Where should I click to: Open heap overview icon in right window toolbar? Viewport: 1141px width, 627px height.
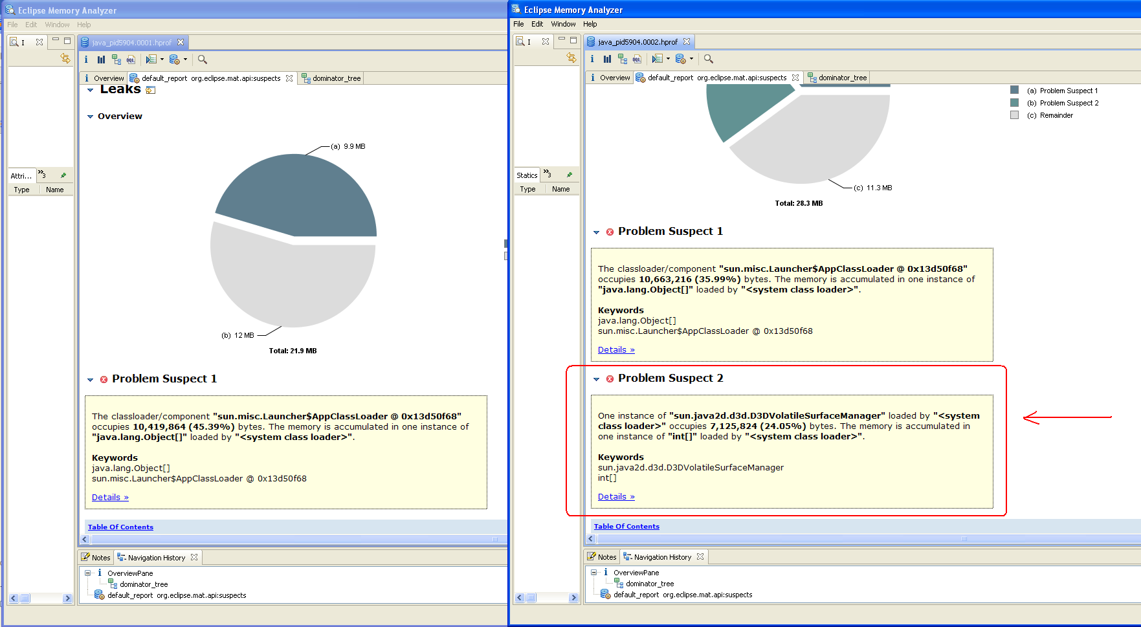[592, 59]
